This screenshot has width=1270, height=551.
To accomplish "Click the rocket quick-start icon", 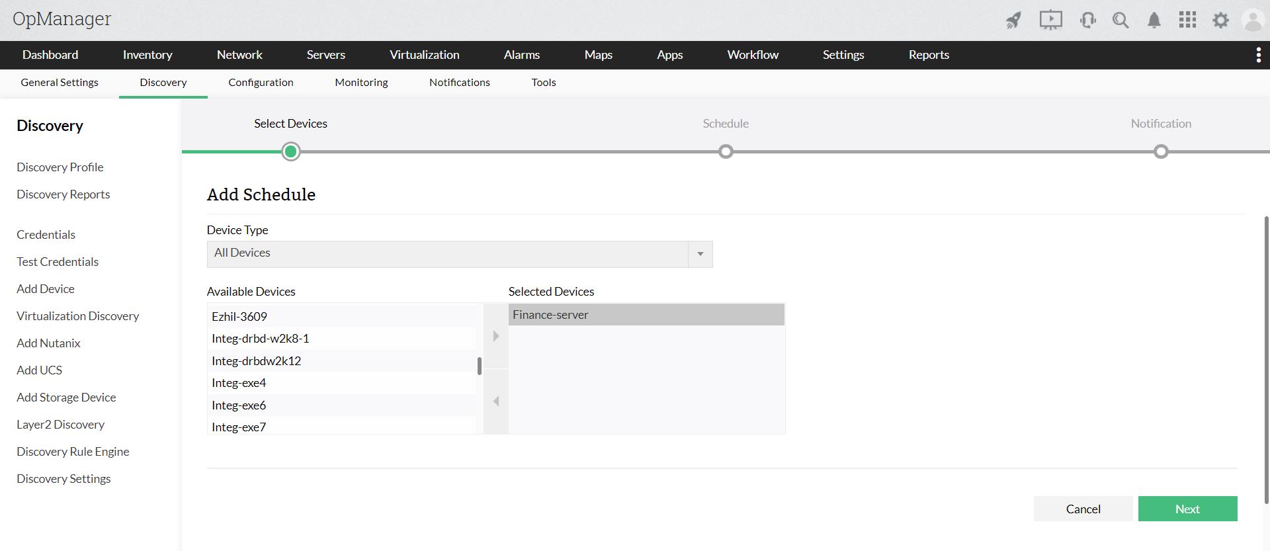I will [1013, 21].
